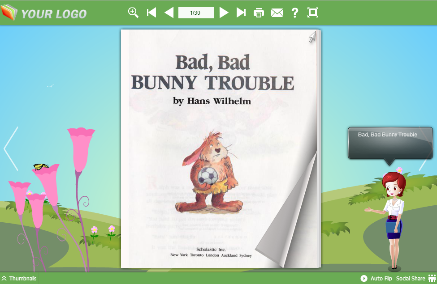
Task: Jump to the last page
Action: tap(241, 13)
